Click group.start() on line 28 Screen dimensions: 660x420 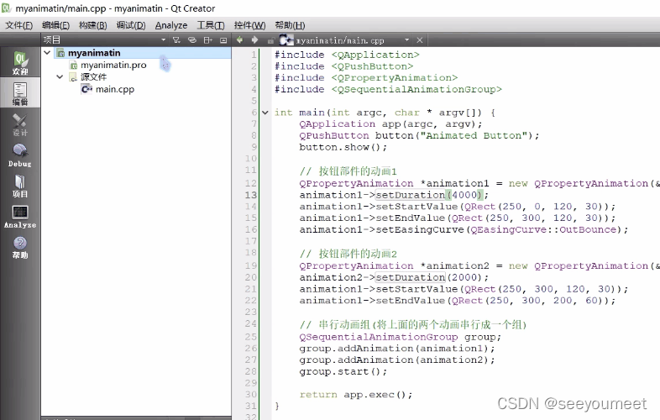[x=343, y=372]
